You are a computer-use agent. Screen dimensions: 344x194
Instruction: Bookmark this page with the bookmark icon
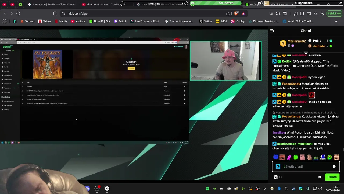pyautogui.click(x=55, y=13)
